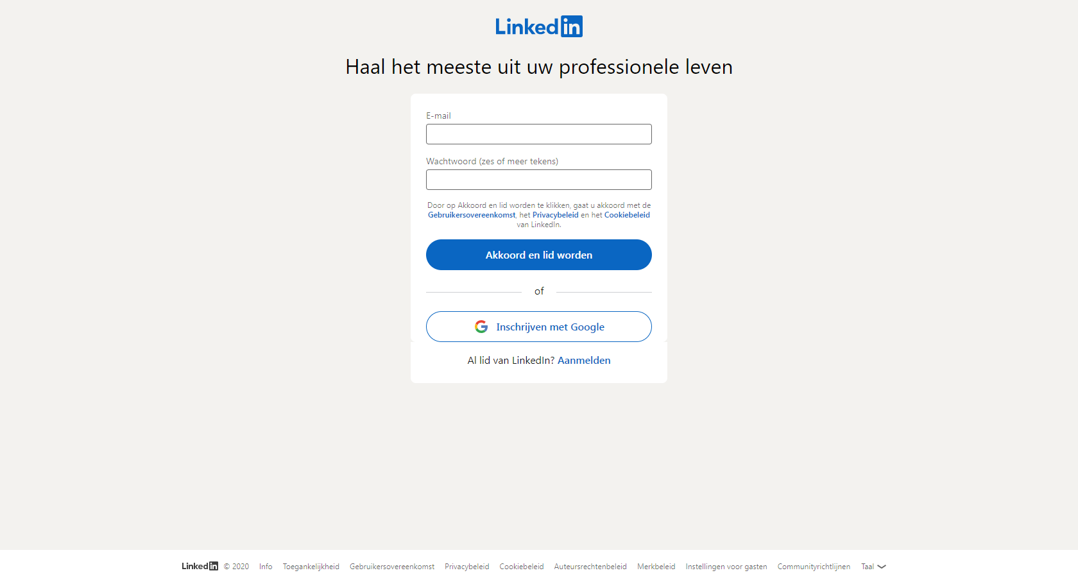
Task: Open the Communityrichtlijnen footer link
Action: [814, 567]
